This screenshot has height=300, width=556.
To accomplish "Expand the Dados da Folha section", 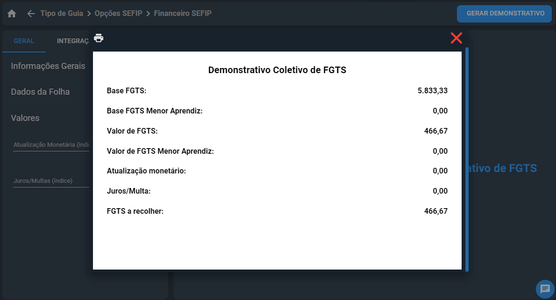I will (40, 92).
